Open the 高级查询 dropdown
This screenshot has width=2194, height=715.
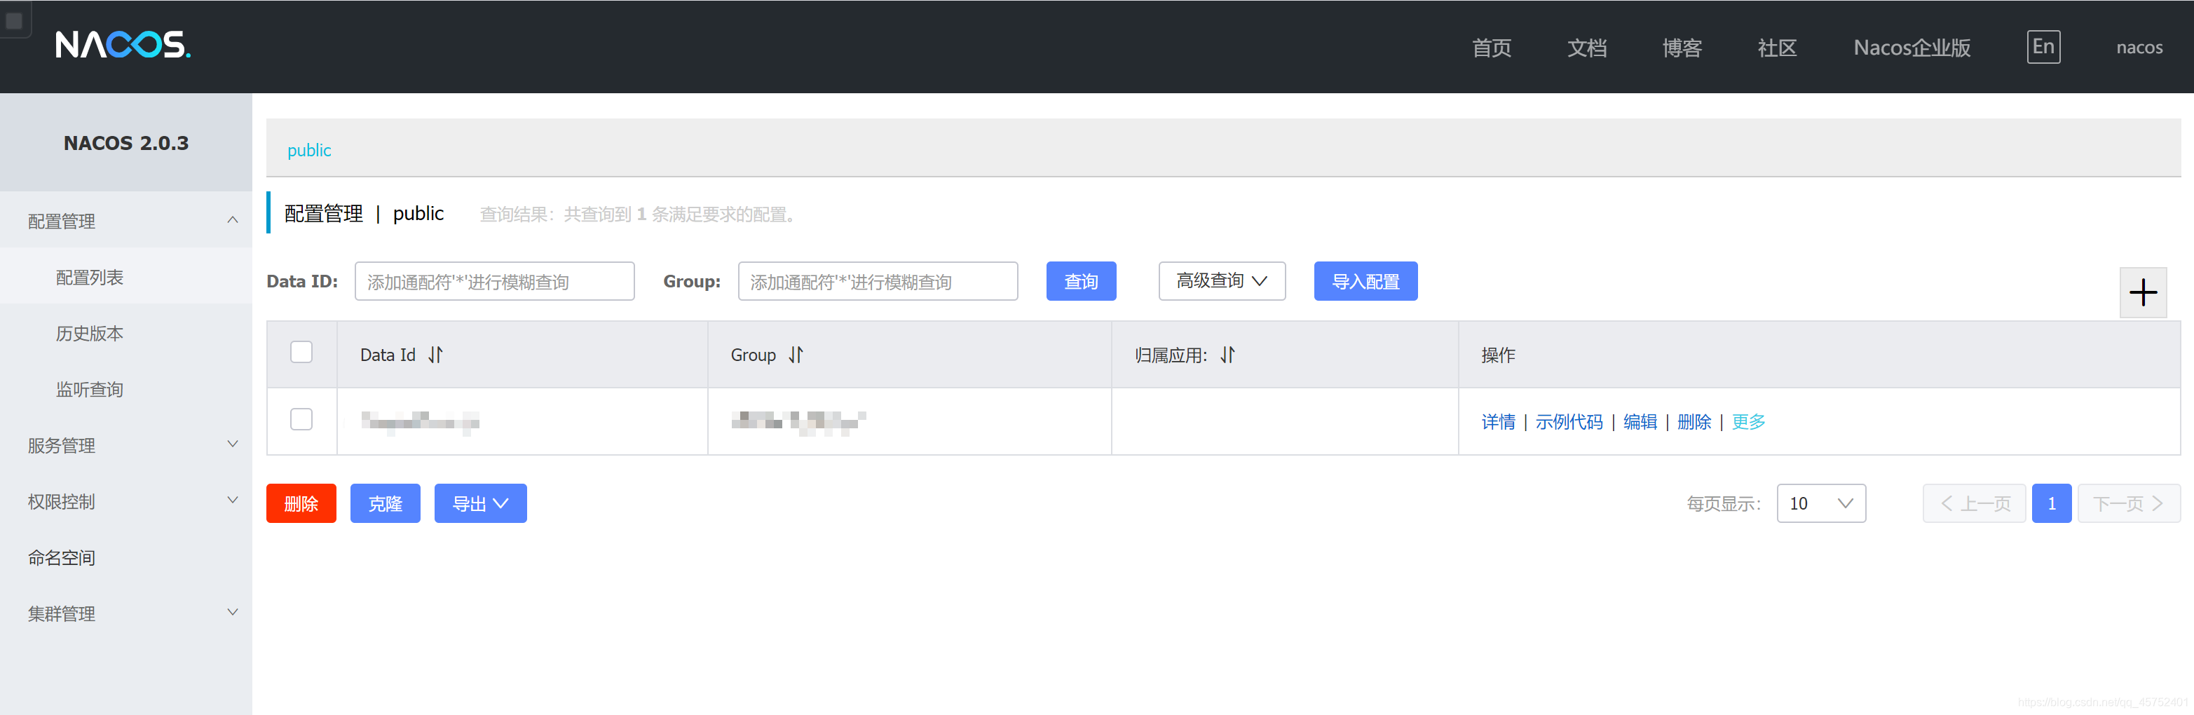pyautogui.click(x=1221, y=280)
